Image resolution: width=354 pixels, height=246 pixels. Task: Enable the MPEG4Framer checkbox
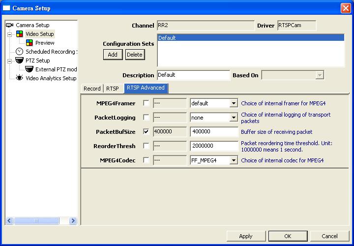point(146,103)
